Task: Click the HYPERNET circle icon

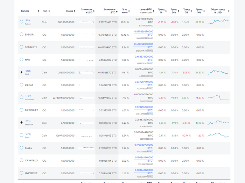Action: tap(21, 173)
